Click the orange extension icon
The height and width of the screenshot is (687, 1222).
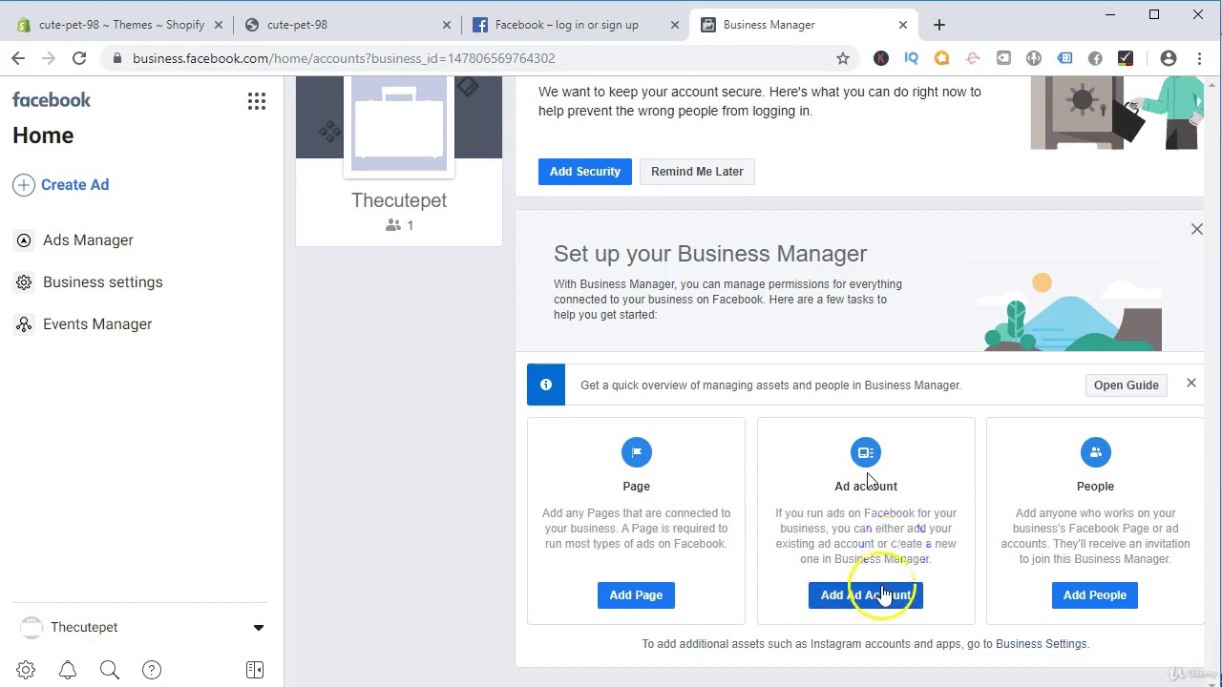click(942, 58)
